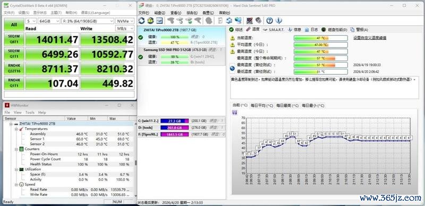Open the MB/s unit dropdown
Image resolution: width=425 pixels, height=206 pixels.
(125, 29)
